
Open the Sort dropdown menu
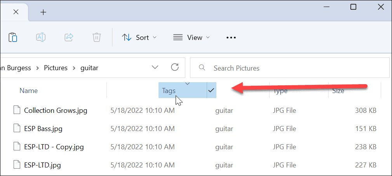coord(139,38)
